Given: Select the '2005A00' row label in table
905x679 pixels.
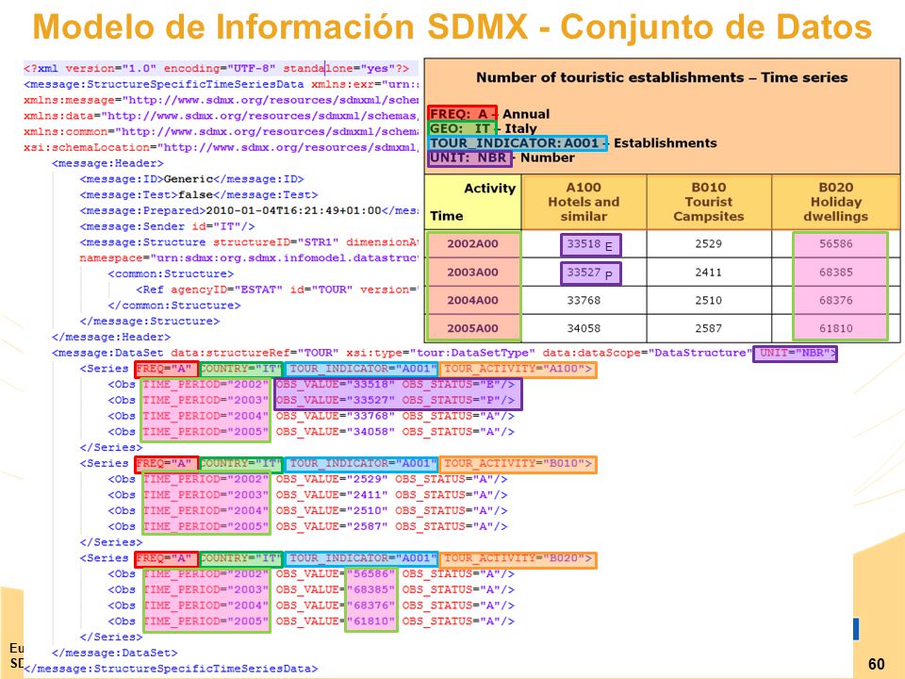Looking at the screenshot, I should (x=472, y=328).
